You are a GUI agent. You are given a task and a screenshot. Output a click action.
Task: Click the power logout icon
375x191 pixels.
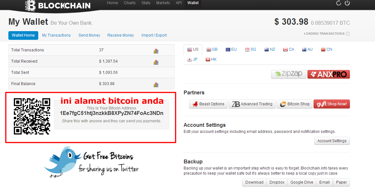click(347, 3)
